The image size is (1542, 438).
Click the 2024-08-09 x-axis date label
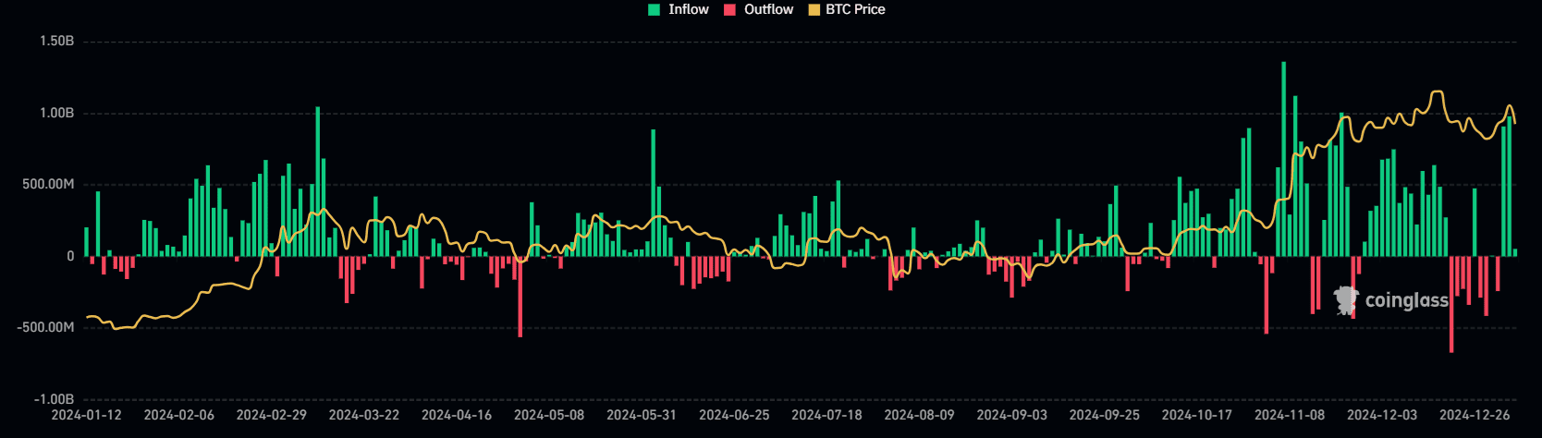click(919, 415)
